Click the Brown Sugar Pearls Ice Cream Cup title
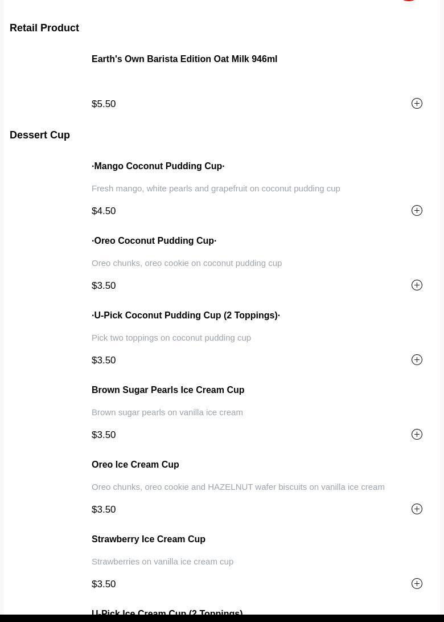 167,390
